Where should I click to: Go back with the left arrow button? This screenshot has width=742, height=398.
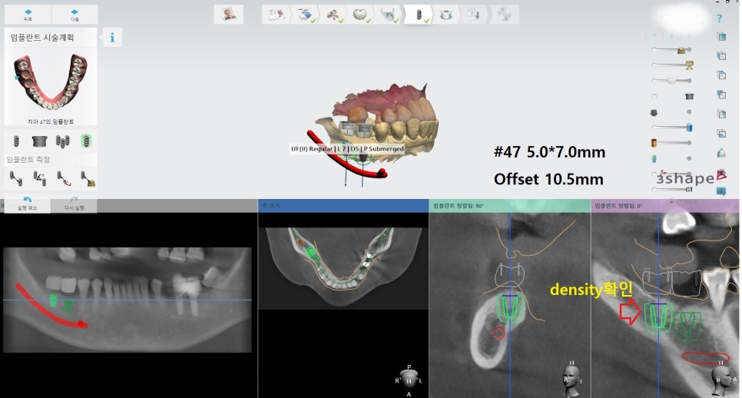(28, 15)
